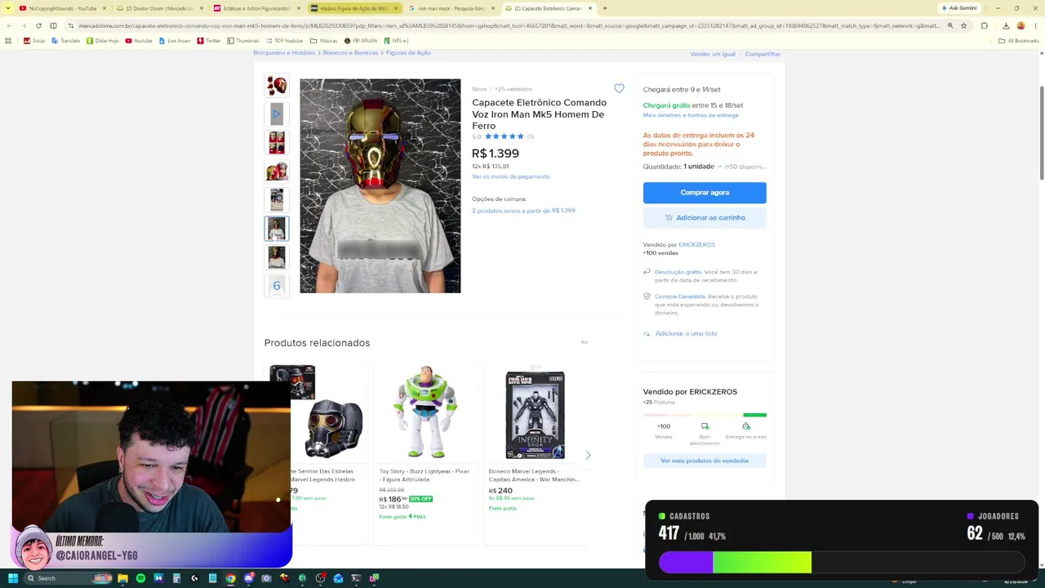Open Capitão America War Machine product
The width and height of the screenshot is (1045, 588).
535,452
